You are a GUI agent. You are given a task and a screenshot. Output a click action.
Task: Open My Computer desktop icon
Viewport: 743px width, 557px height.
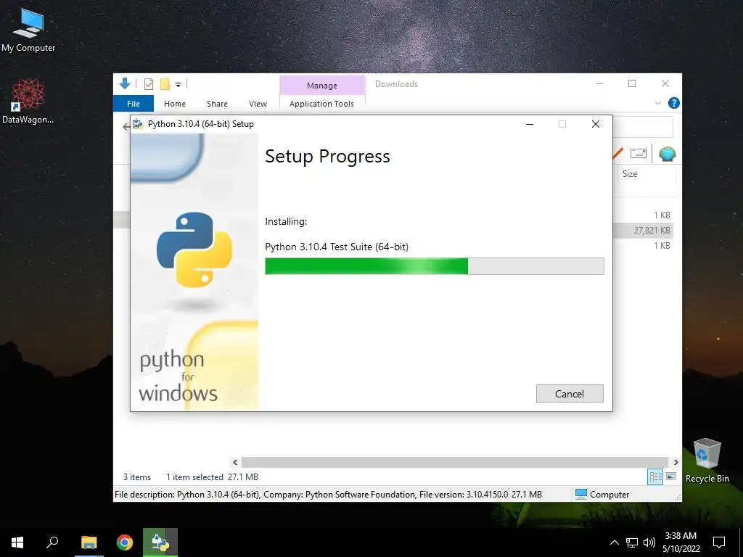tap(28, 30)
